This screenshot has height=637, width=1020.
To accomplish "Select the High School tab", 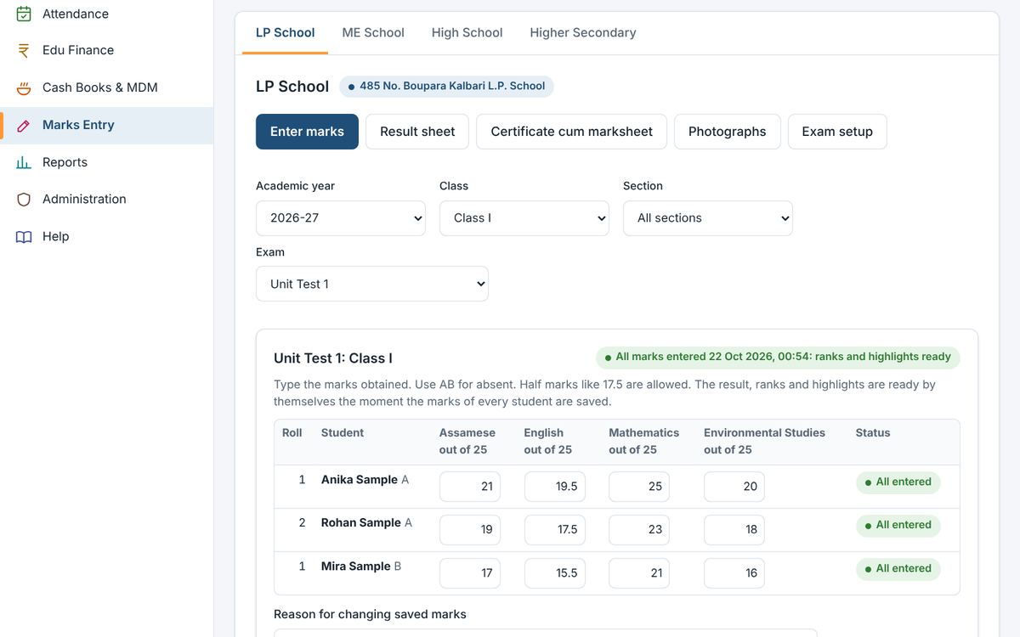I will click(x=467, y=32).
